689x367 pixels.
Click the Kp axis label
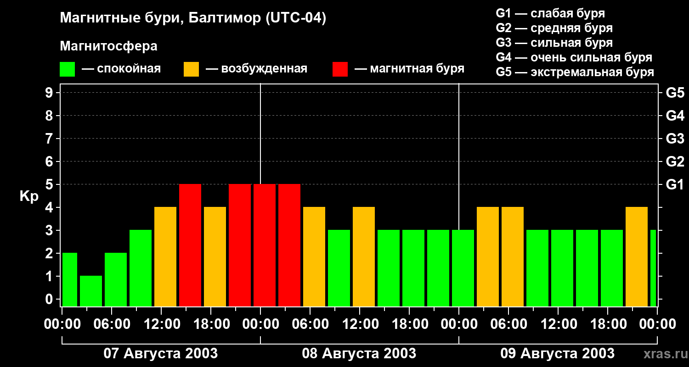29,196
